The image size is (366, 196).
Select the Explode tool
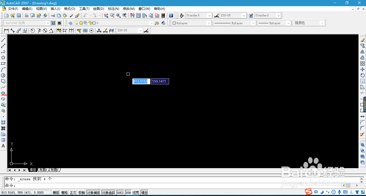(363, 134)
